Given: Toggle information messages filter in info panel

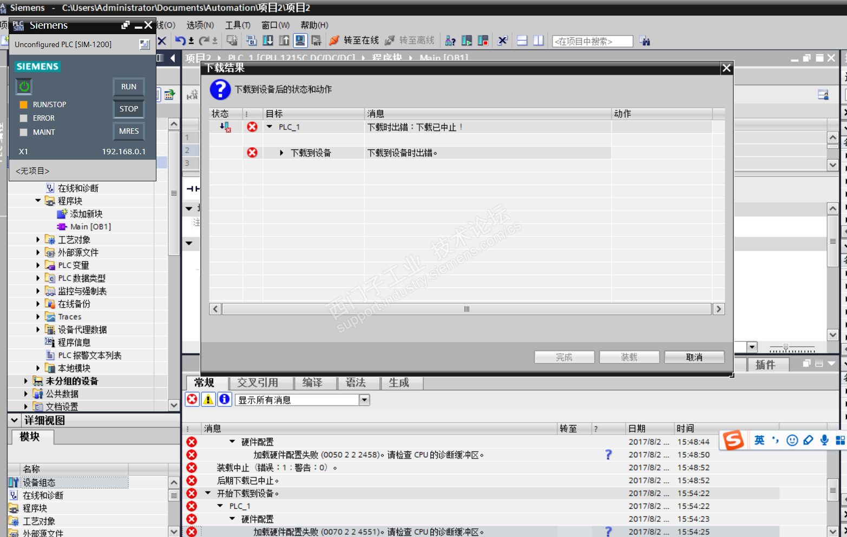Looking at the screenshot, I should click(225, 400).
